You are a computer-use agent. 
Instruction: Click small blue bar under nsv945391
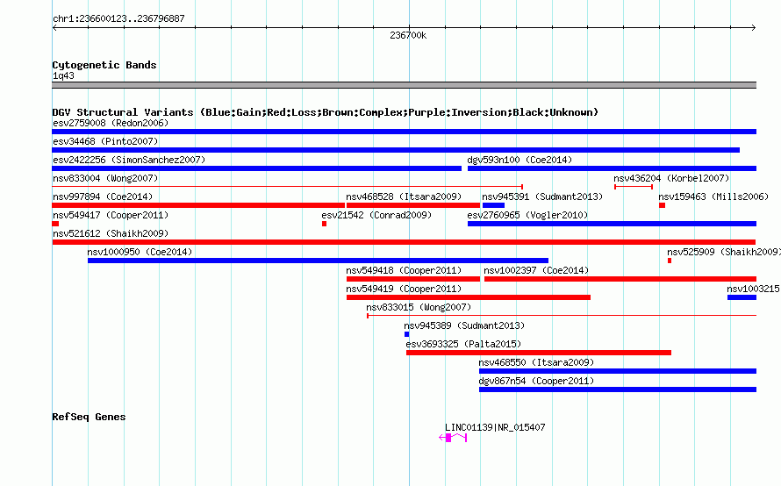(x=493, y=205)
